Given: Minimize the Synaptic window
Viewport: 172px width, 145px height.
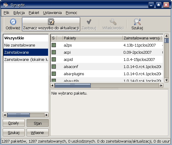Looking at the screenshot, I should [151, 5].
